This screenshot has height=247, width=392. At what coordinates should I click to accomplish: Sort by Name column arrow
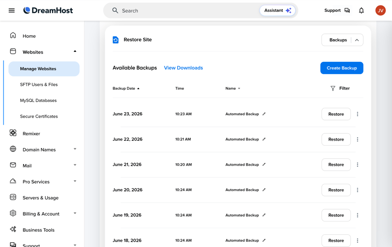click(x=239, y=89)
